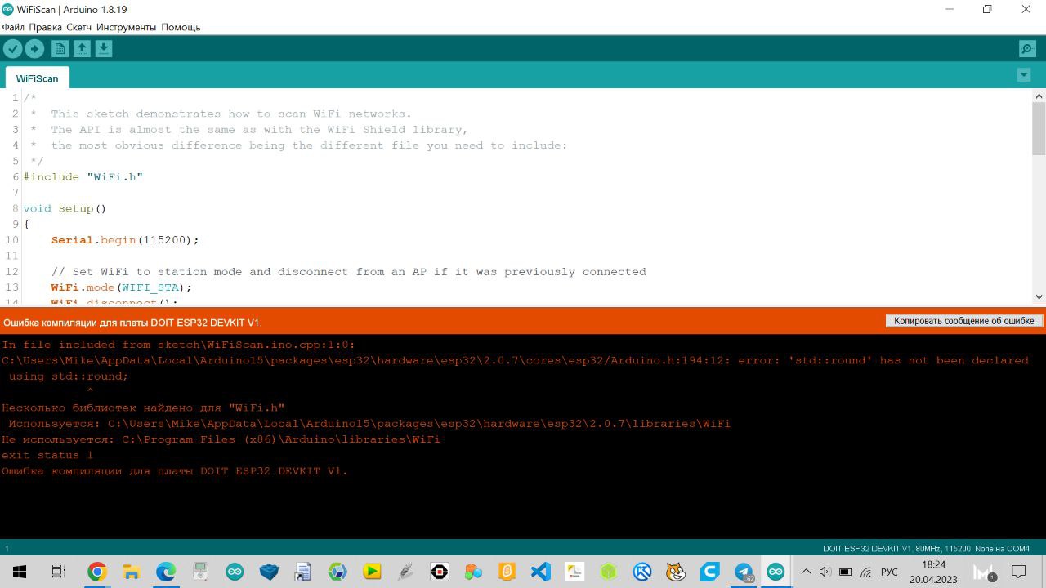The height and width of the screenshot is (588, 1046).
Task: Click the 'Используется:' WiFi library path line
Action: 369,424
